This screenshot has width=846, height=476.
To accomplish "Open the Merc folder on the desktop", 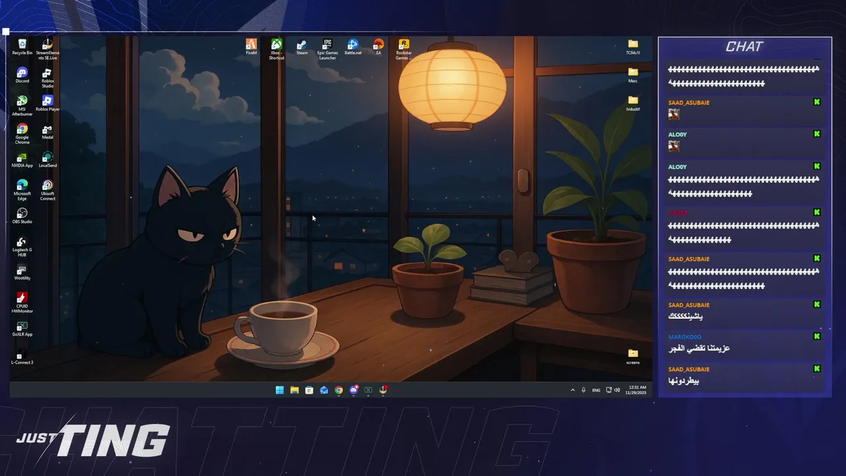I will (633, 75).
